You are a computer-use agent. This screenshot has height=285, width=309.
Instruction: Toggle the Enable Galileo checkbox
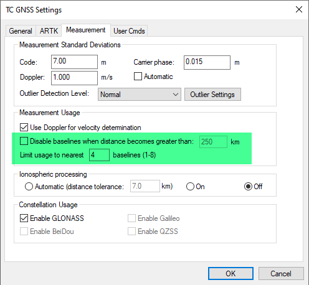131,218
